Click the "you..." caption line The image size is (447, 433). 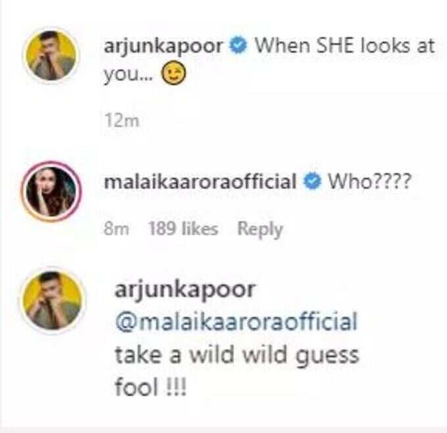point(129,75)
